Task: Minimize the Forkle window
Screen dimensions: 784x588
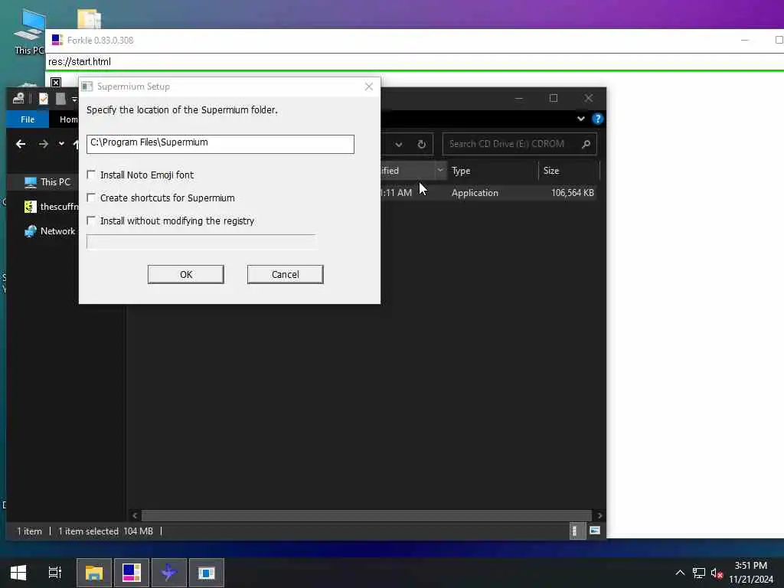Action: (744, 40)
